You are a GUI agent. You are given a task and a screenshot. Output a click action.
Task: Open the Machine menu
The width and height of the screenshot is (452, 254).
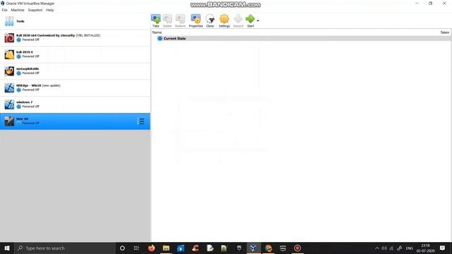pyautogui.click(x=18, y=10)
